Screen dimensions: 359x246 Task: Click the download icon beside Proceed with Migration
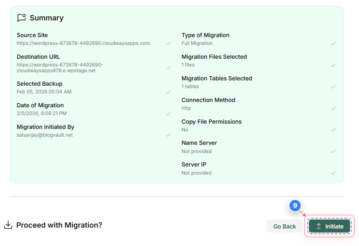pyautogui.click(x=9, y=224)
